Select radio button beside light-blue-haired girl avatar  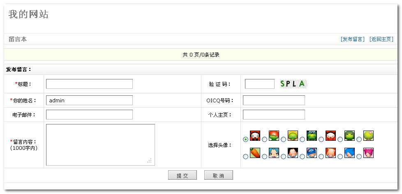point(264,156)
